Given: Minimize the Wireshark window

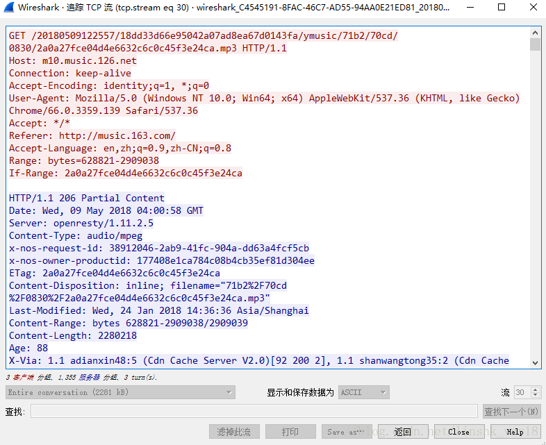Looking at the screenshot, I should (470, 8).
